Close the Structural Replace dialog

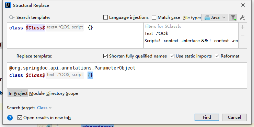coord(243,5)
